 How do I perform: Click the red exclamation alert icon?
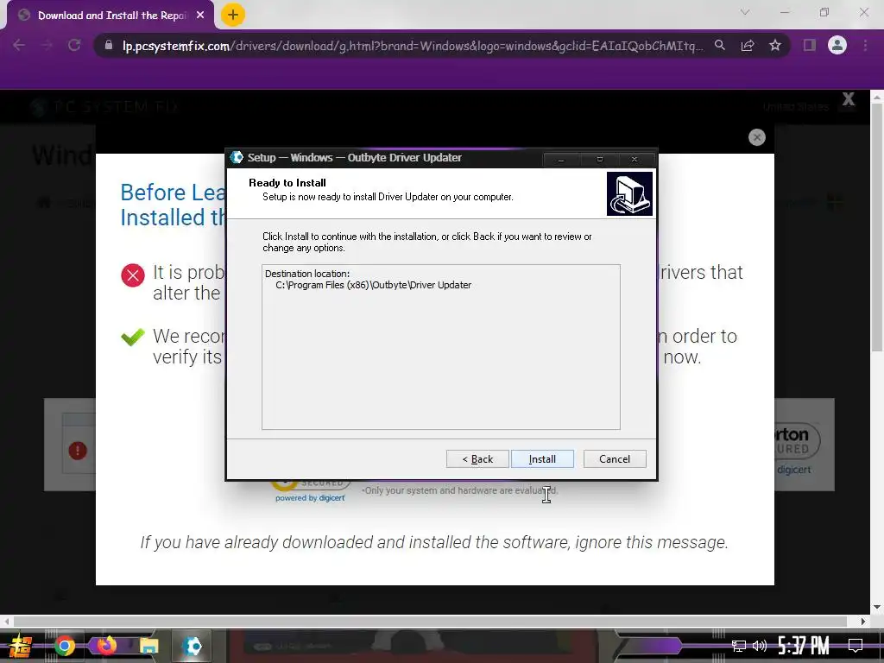[78, 451]
